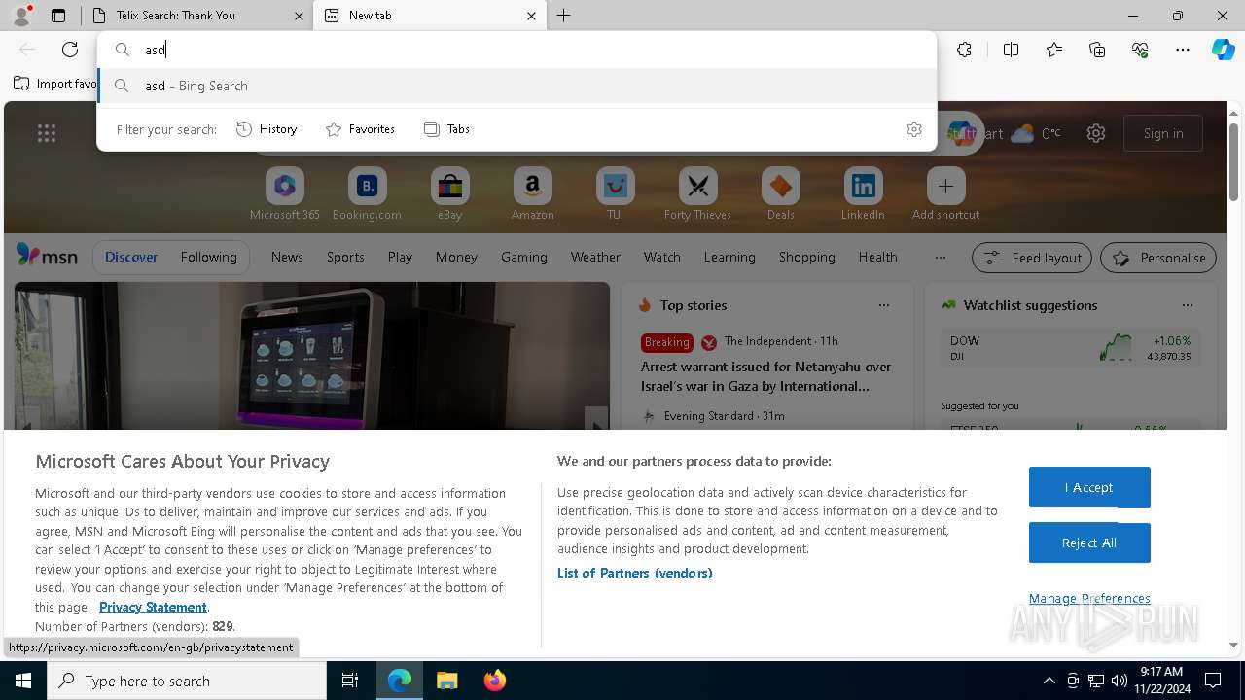This screenshot has height=700, width=1245.
Task: Open the LinkedIn shortcut
Action: point(863,194)
